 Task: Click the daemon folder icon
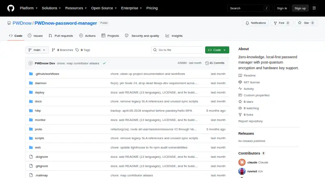point(31,83)
